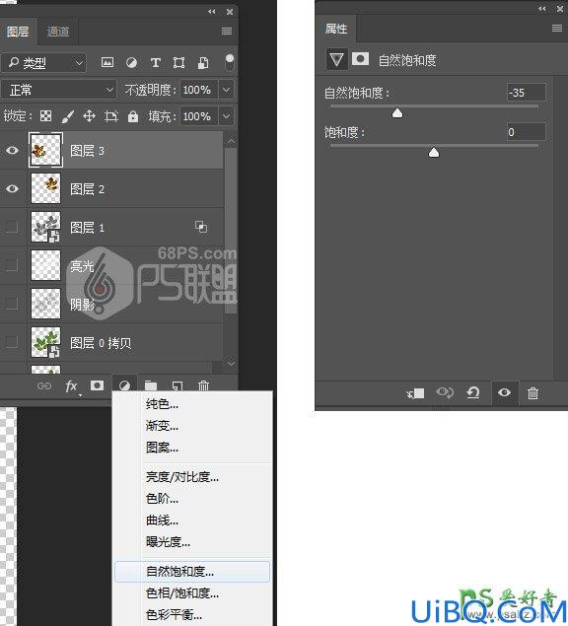
Task: Open the 不透明度 opacity dropdown arrow
Action: point(227,90)
